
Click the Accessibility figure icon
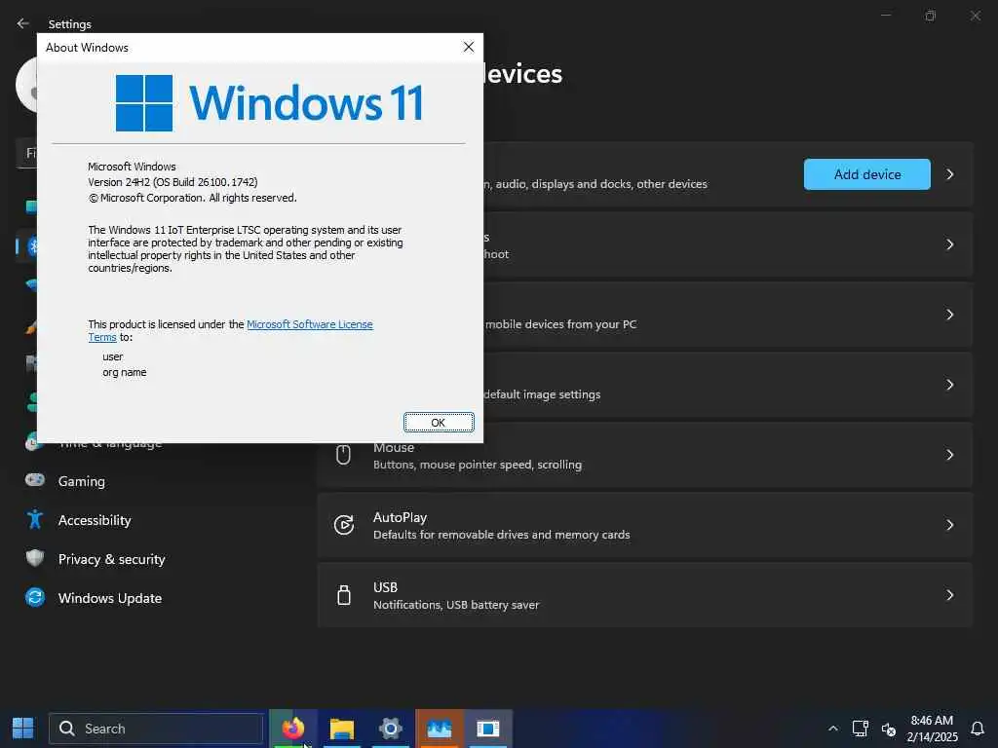click(35, 519)
